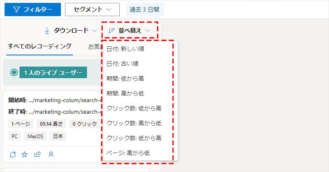Click the replay recording icon on the card
This screenshot has width=329, height=172.
[x=12, y=154]
